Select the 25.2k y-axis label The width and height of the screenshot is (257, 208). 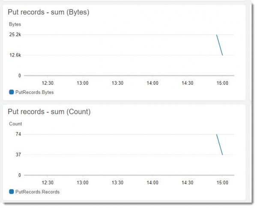[x=15, y=35]
